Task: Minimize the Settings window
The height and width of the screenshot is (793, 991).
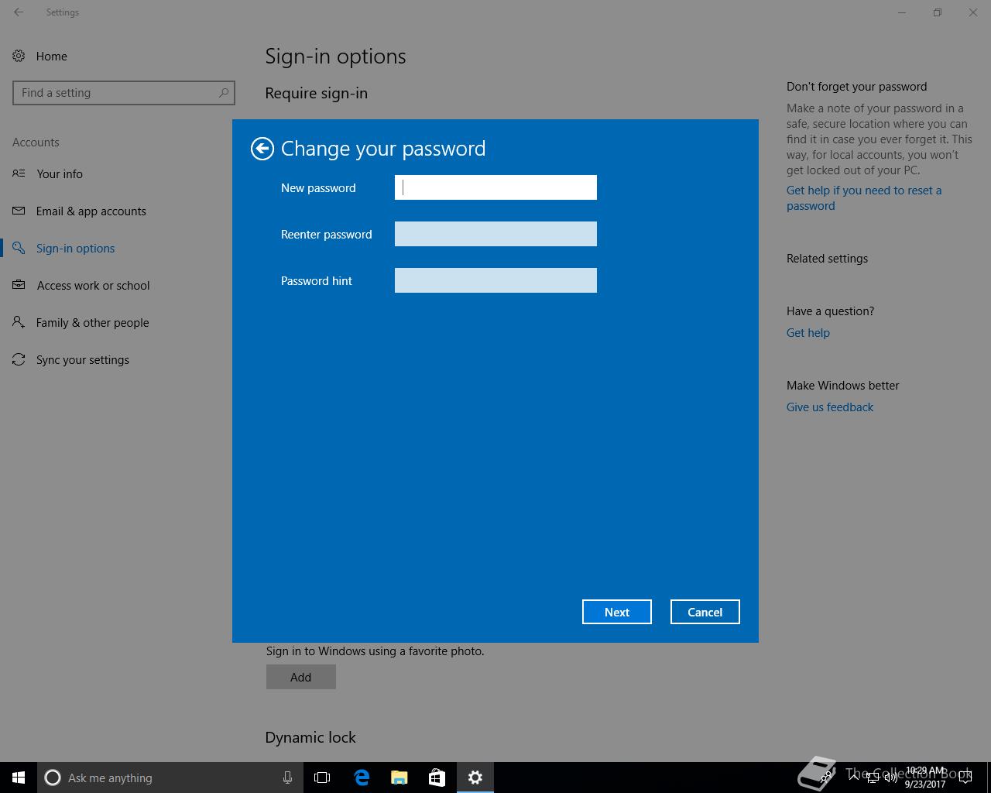Action: point(902,12)
